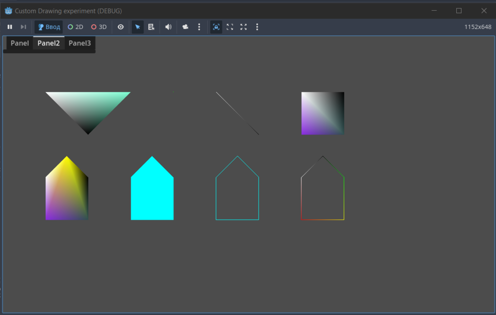Toggle the eye visibility icon
The image size is (496, 315).
121,27
